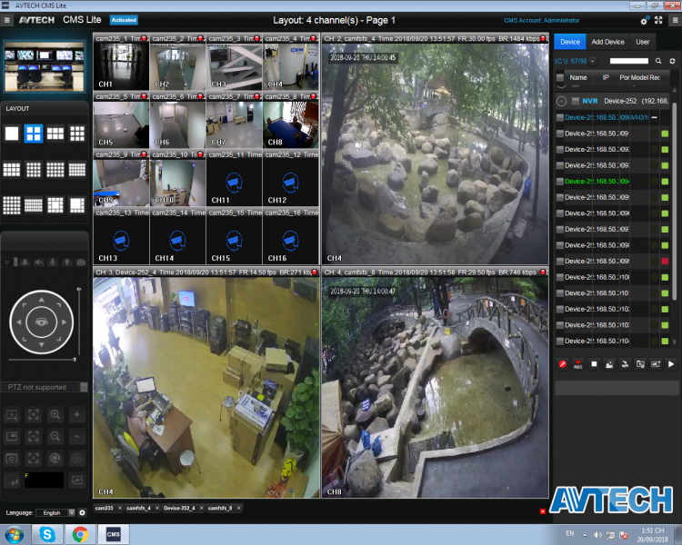Check the box for Device row with WH31 model

(560, 118)
